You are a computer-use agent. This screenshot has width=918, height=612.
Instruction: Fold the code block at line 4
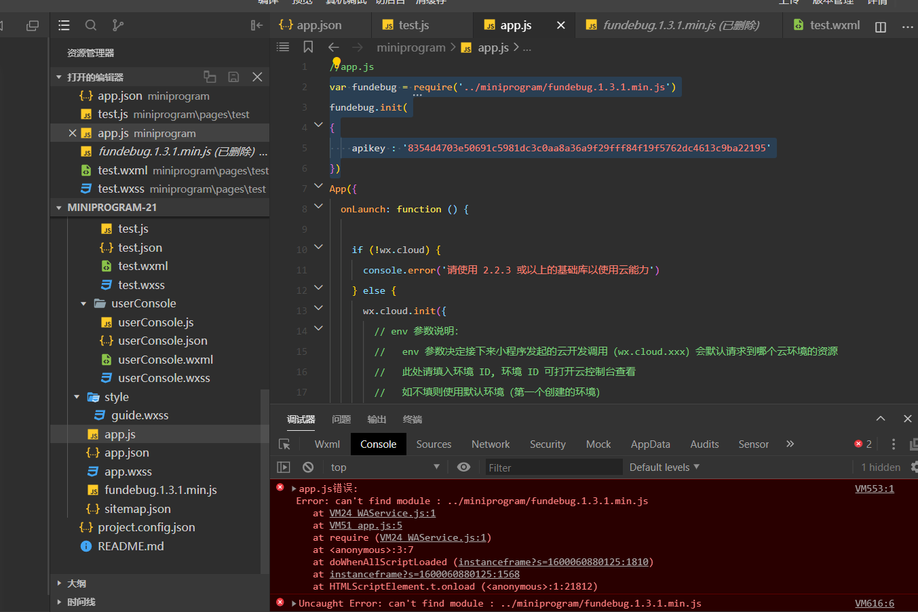click(318, 126)
